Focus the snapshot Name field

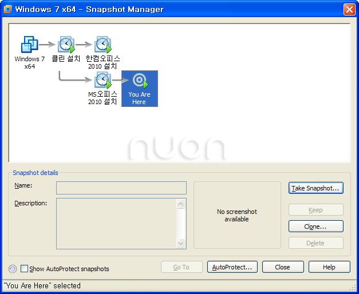pos(121,188)
